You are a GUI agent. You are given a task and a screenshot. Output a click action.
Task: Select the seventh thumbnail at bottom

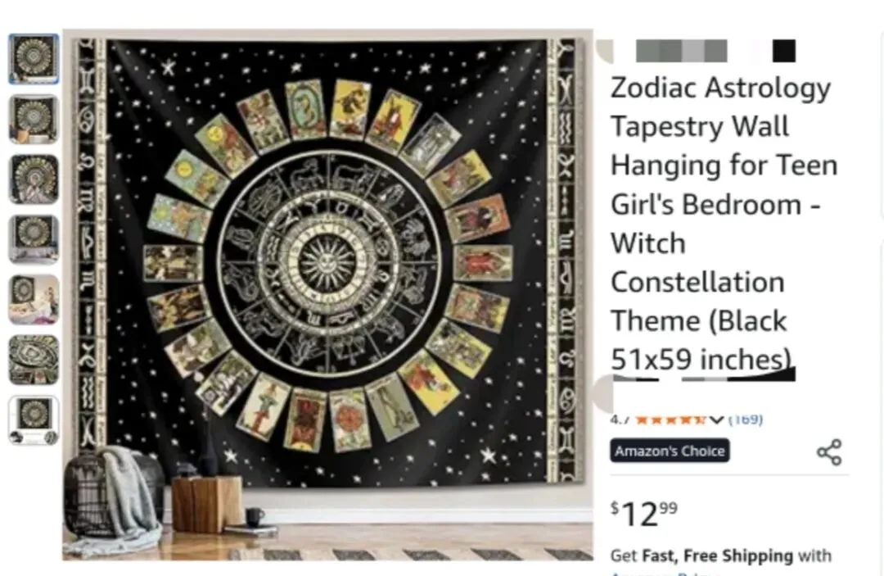(34, 420)
